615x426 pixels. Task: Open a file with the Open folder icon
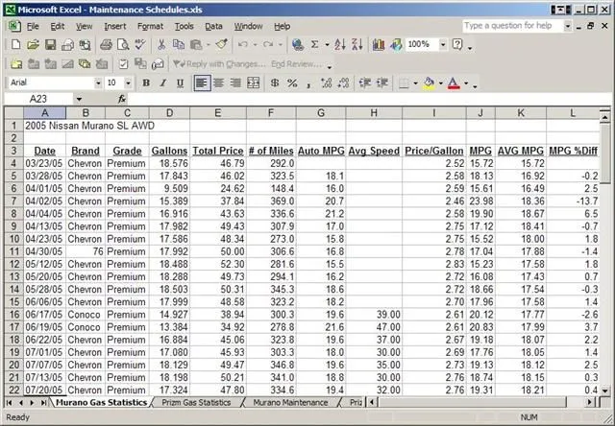[x=33, y=45]
